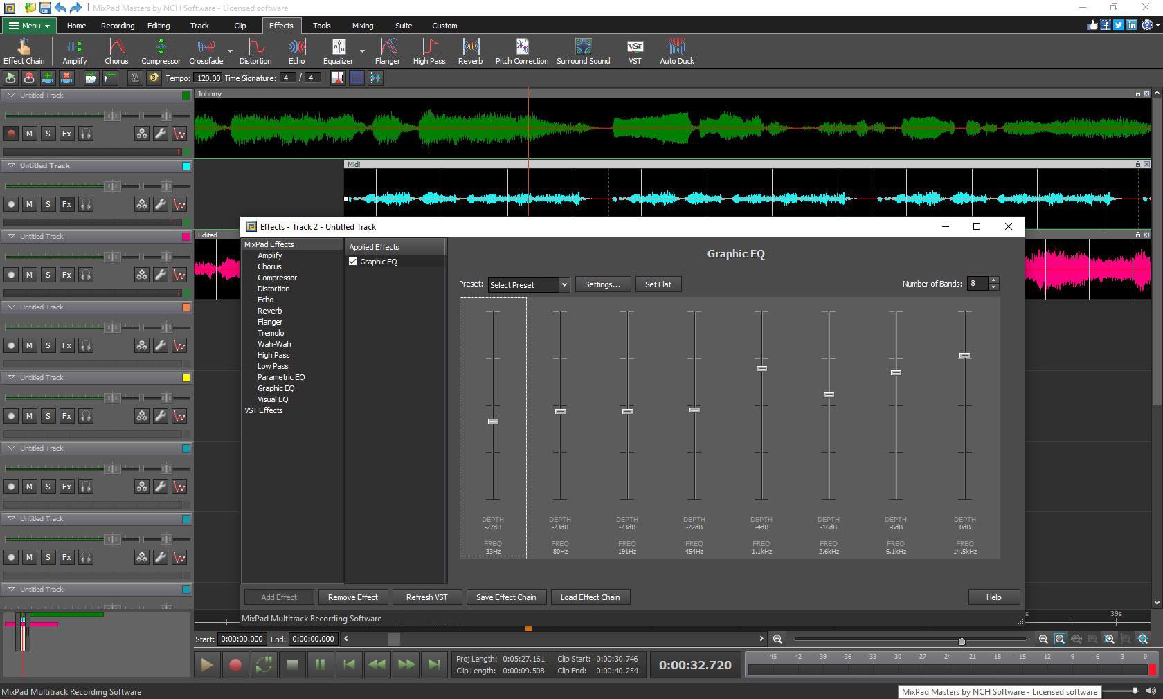Open the wrench settings icon on Johnny's track
Screen dimensions: 1163x699
point(161,134)
